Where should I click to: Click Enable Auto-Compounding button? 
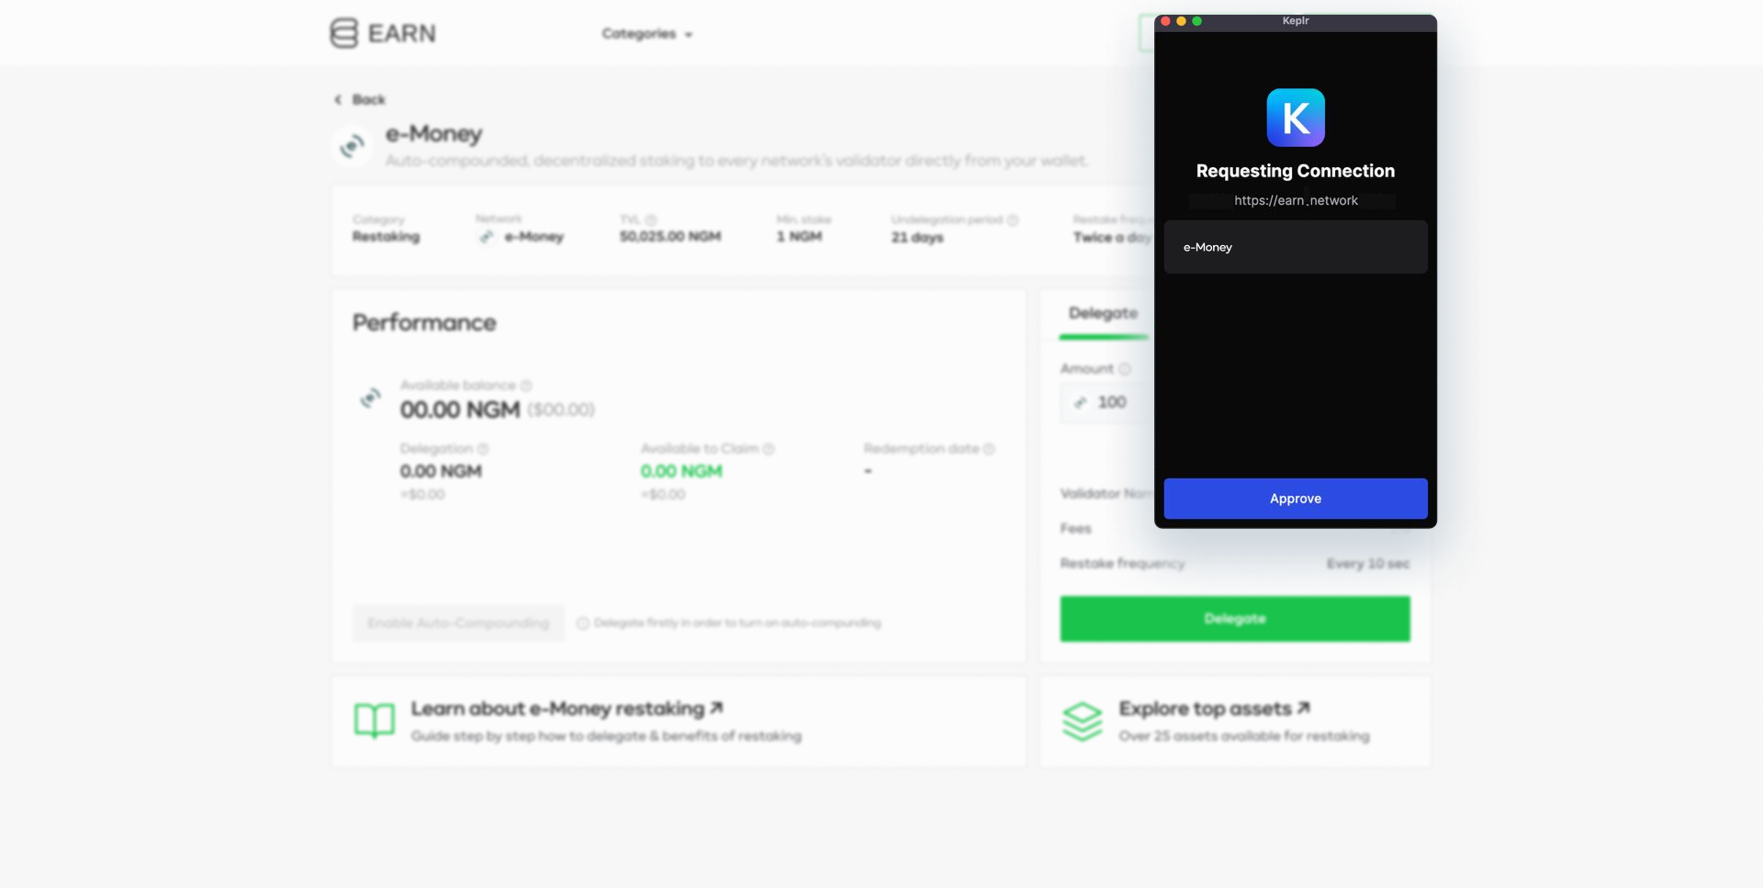(x=458, y=623)
